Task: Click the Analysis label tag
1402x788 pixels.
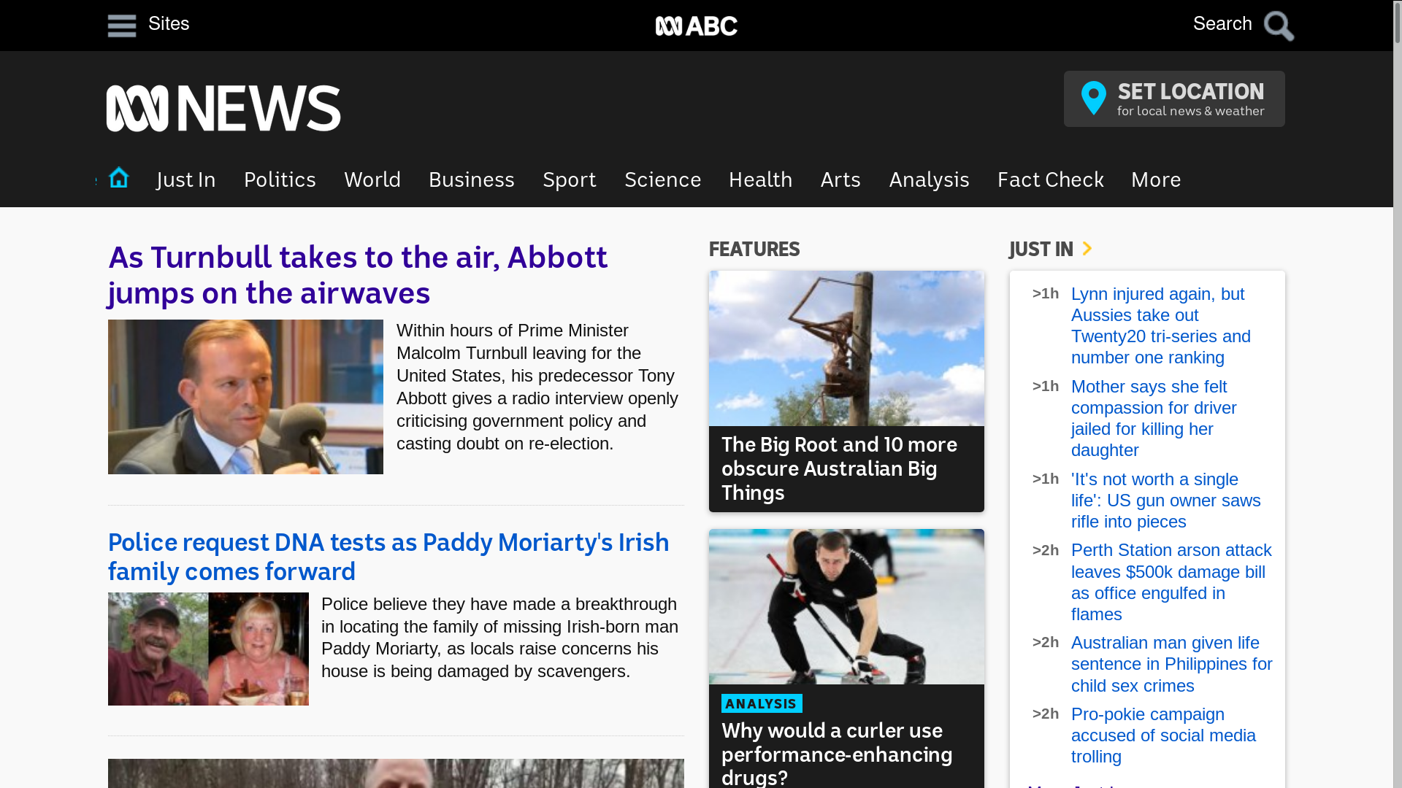Action: click(x=762, y=703)
